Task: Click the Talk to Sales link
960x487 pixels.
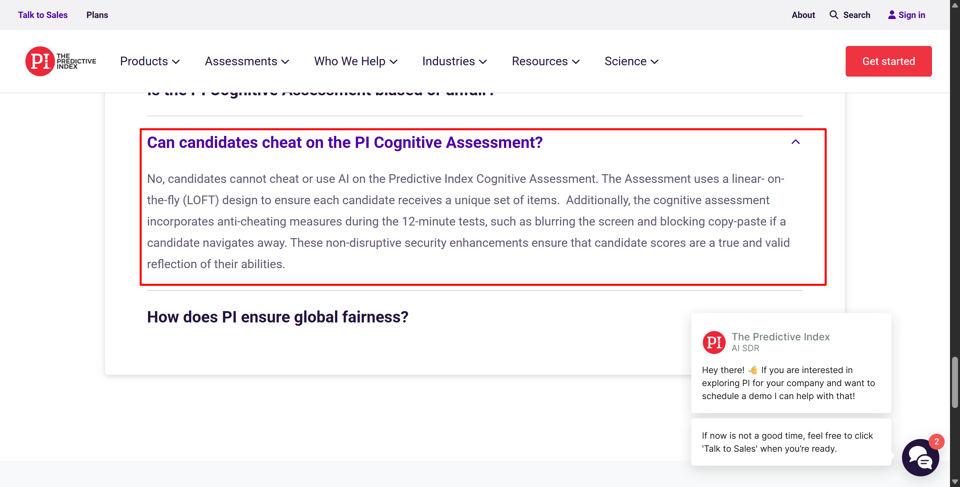Action: click(43, 15)
